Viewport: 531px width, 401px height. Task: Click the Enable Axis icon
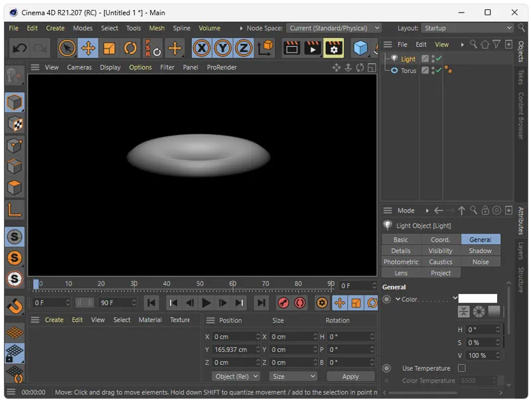click(14, 210)
